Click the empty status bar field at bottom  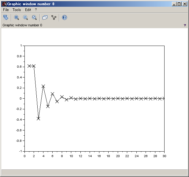click(x=94, y=172)
